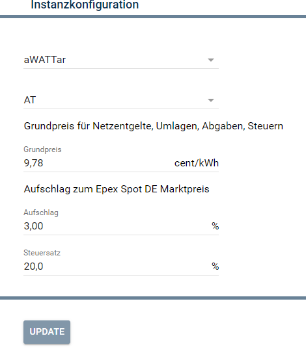Click the small Aufschlag field label

tap(41, 213)
